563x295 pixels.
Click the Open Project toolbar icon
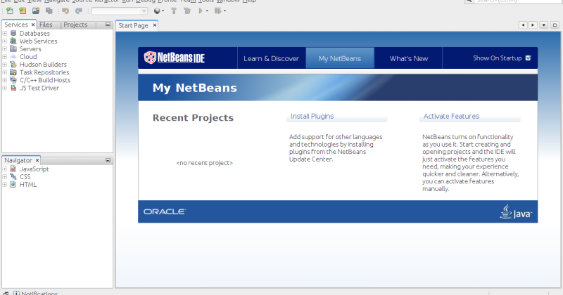click(36, 11)
